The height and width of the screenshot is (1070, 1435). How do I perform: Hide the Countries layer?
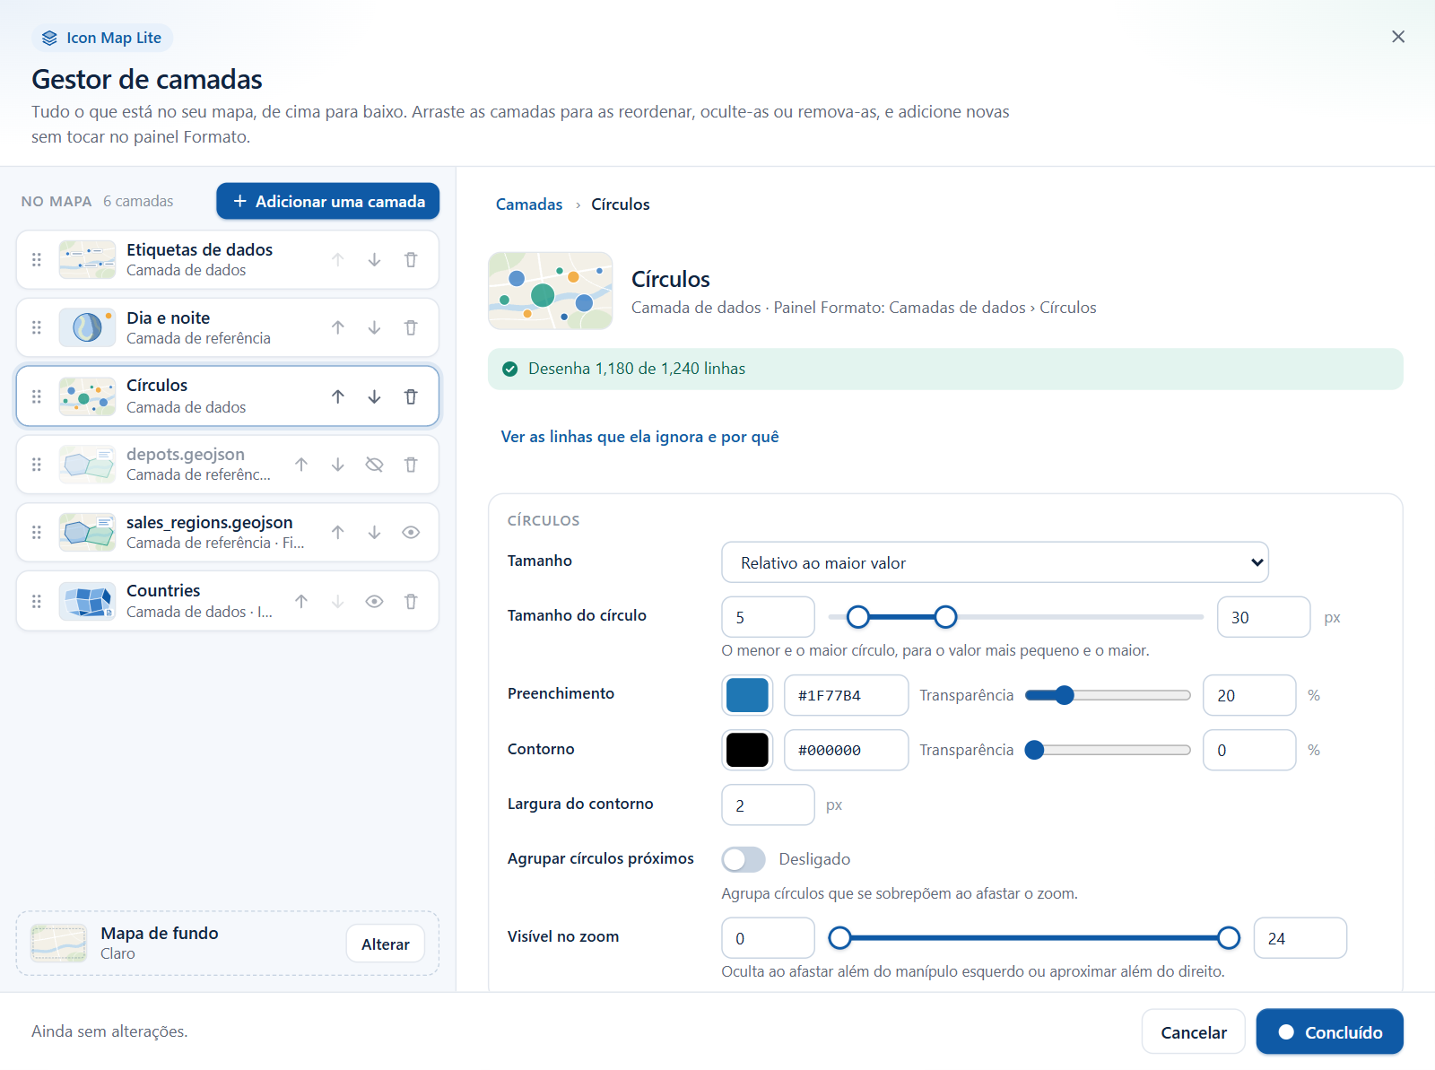coord(374,602)
